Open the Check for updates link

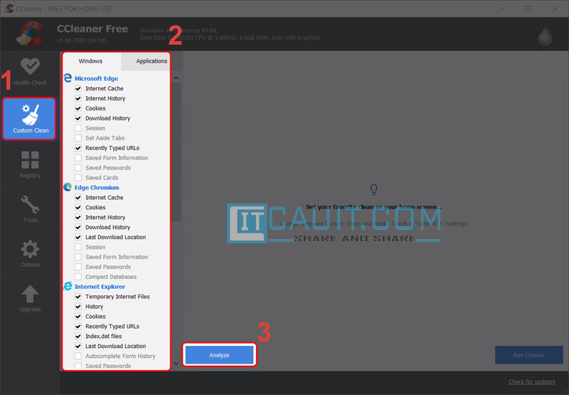pyautogui.click(x=531, y=381)
